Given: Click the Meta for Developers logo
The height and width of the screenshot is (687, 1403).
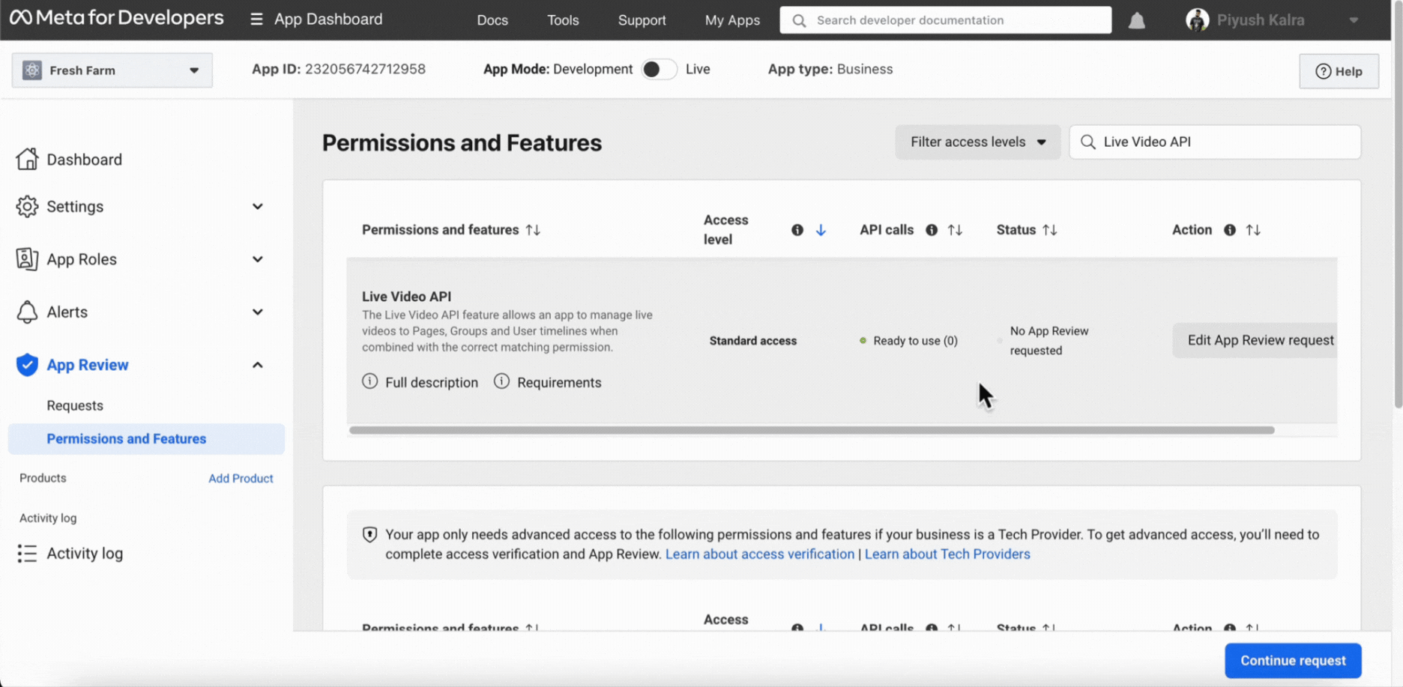Looking at the screenshot, I should [x=116, y=18].
